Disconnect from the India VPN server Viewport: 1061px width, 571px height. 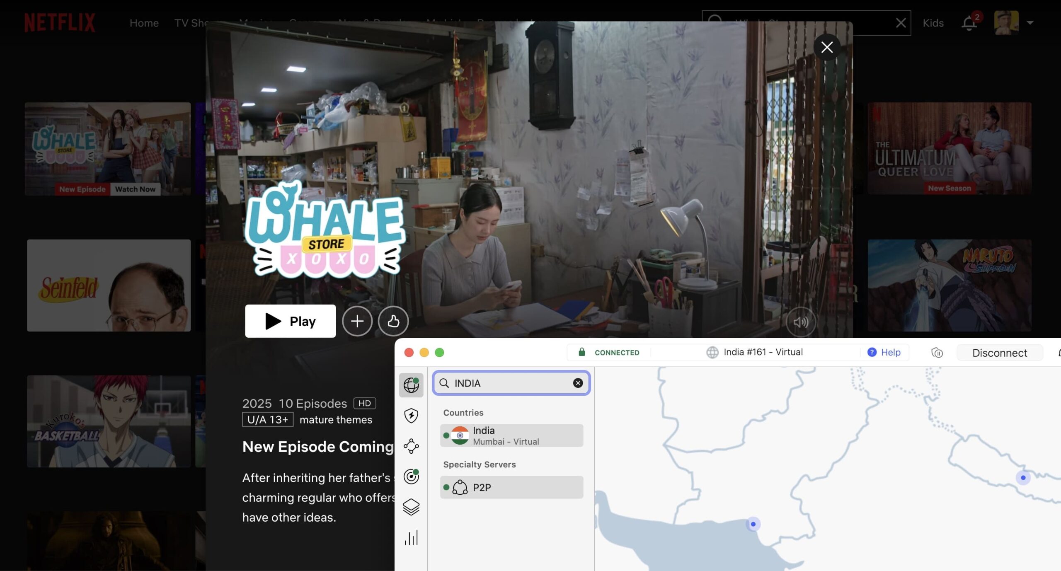pyautogui.click(x=1000, y=353)
